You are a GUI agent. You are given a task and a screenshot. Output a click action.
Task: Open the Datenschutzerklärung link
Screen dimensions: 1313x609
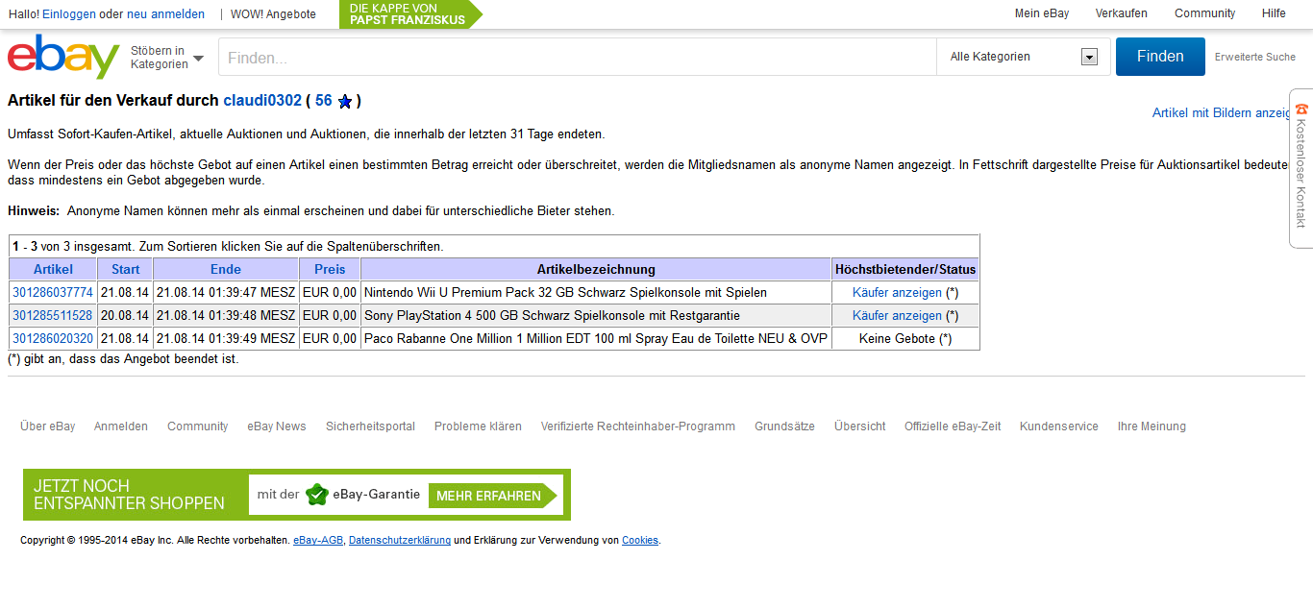(x=400, y=541)
